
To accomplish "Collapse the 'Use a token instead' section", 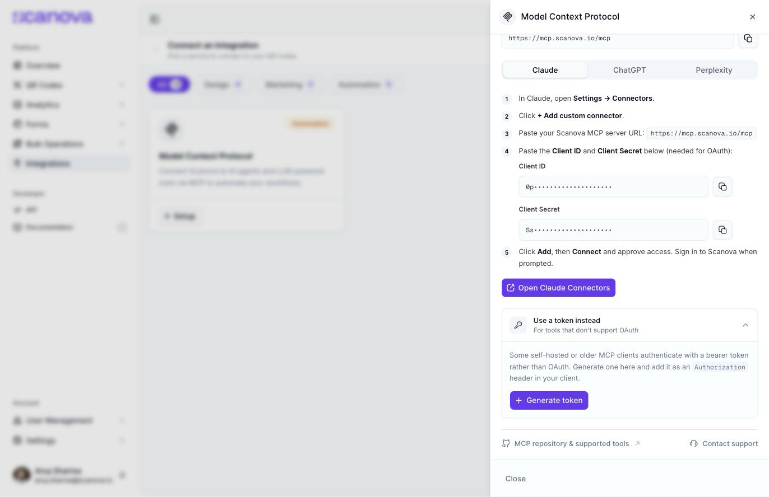I will [x=745, y=325].
